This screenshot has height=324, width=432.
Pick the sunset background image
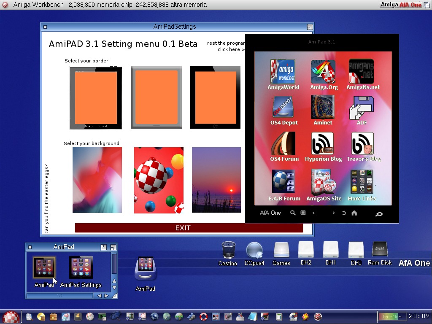(216, 180)
